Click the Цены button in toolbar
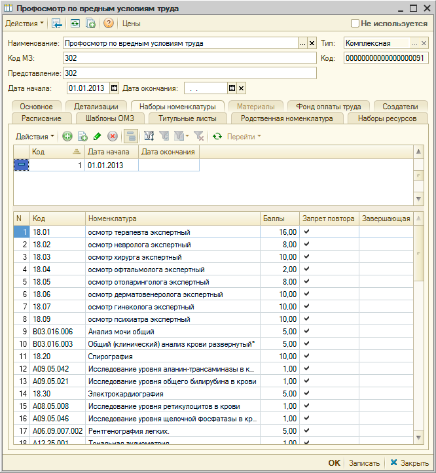436x473 pixels. point(132,24)
